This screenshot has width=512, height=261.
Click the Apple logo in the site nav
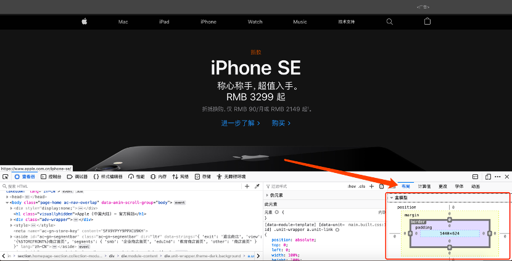(85, 22)
